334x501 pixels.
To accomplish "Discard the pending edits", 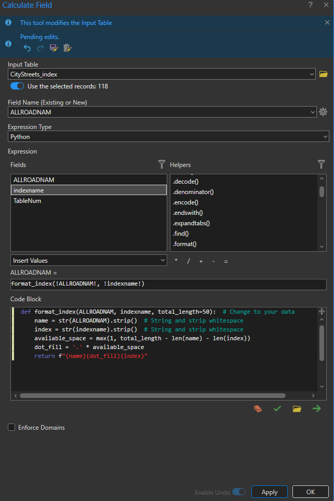I will click(x=68, y=48).
